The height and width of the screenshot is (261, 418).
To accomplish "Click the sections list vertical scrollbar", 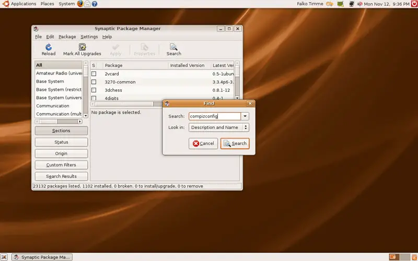I will click(86, 89).
